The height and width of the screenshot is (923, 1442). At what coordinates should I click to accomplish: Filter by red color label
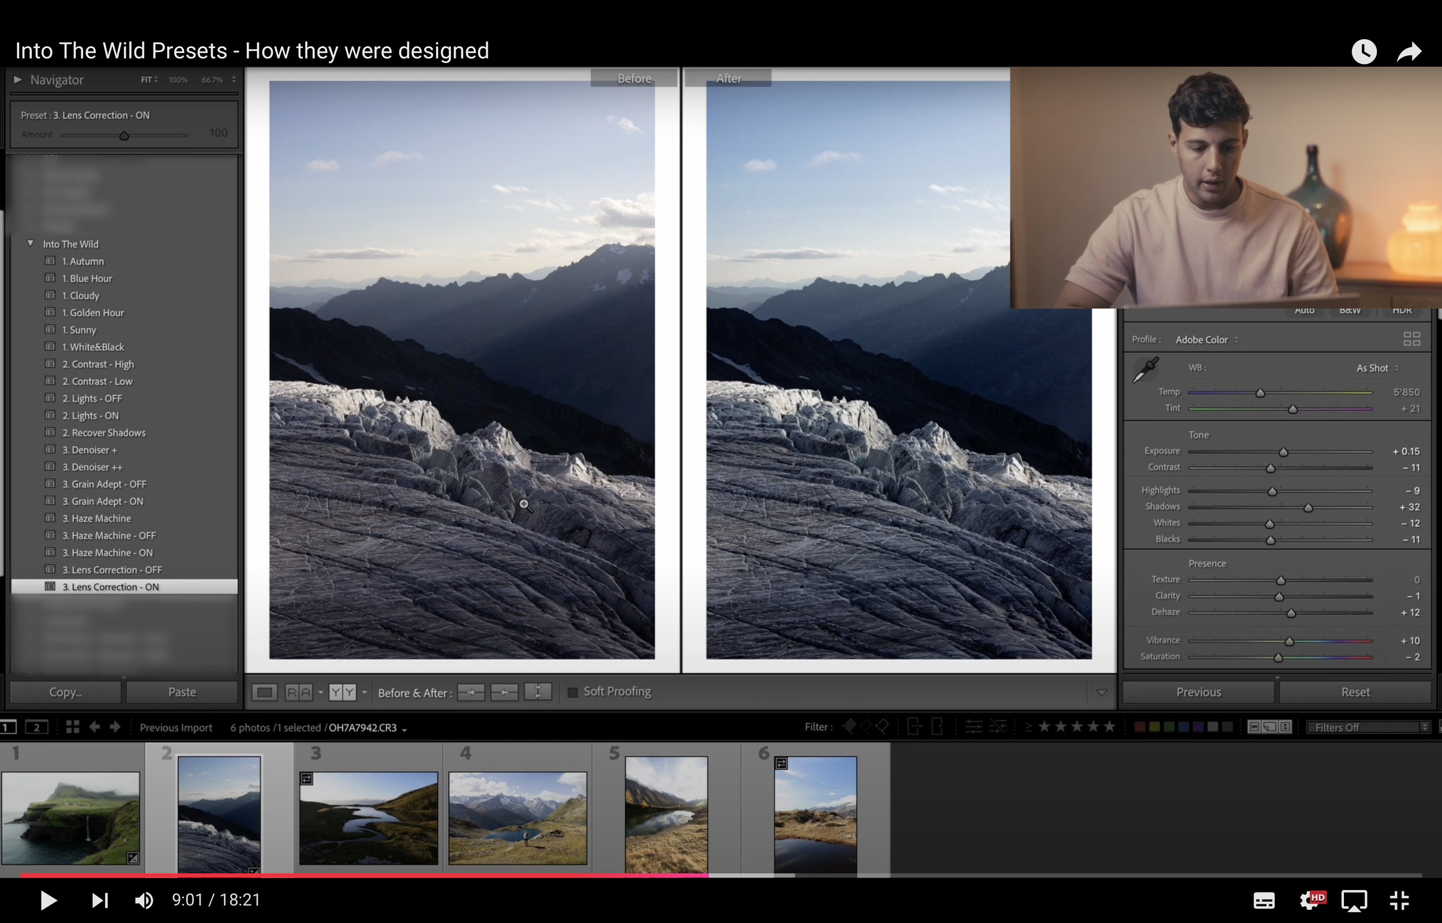1139,727
